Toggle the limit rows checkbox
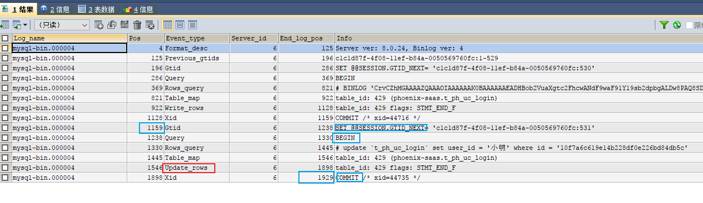 click(690, 25)
